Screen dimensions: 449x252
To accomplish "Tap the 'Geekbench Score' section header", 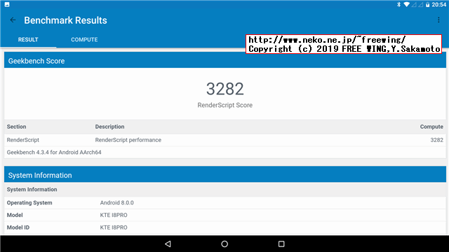I will [x=225, y=61].
